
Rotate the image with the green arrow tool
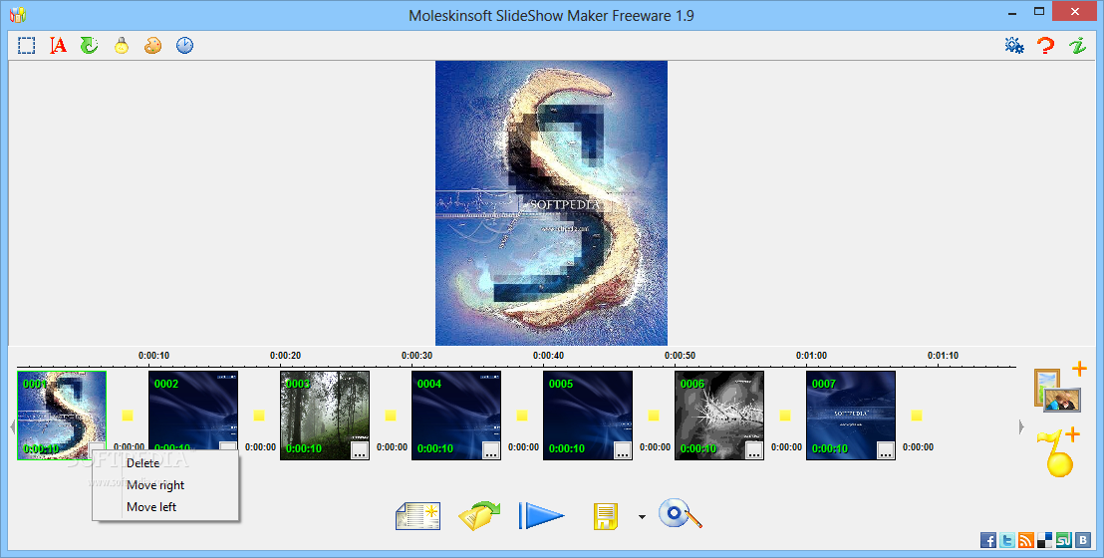point(90,46)
